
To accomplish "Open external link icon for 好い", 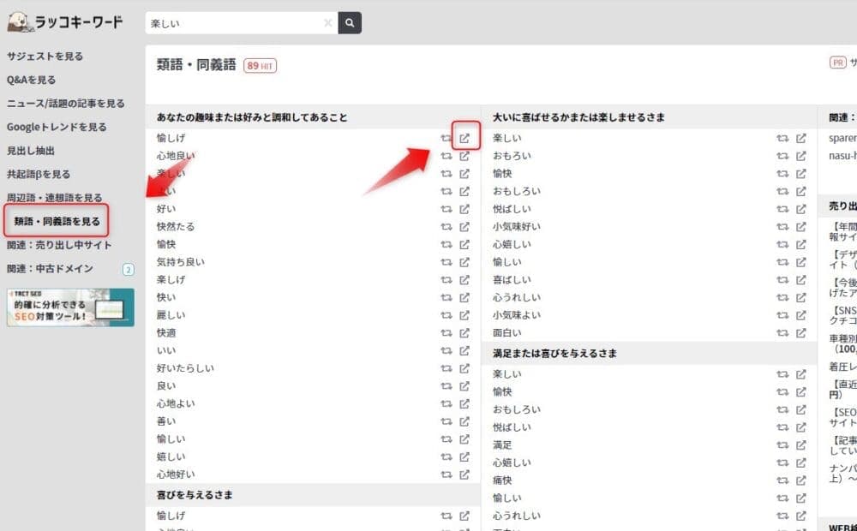I will (x=464, y=209).
